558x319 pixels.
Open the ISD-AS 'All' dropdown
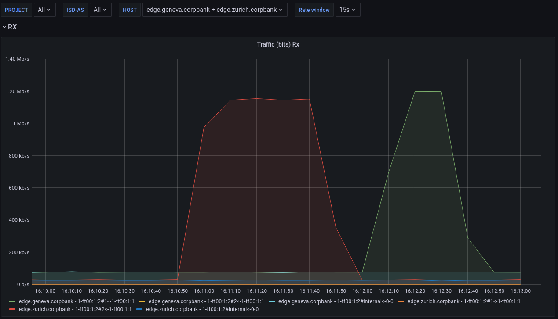101,10
